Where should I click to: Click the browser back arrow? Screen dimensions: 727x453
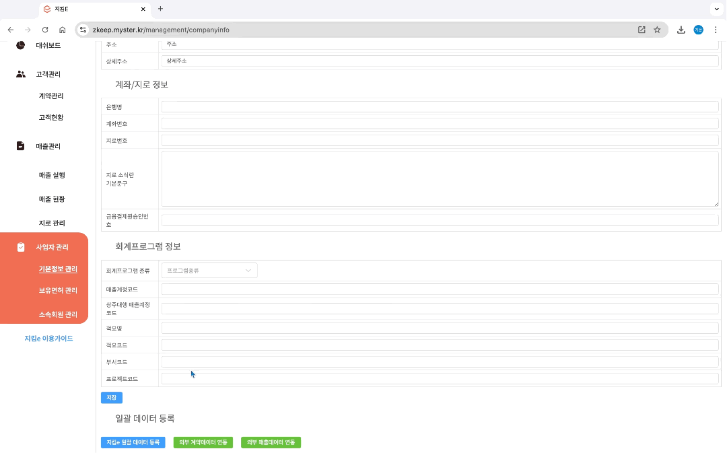click(x=11, y=30)
